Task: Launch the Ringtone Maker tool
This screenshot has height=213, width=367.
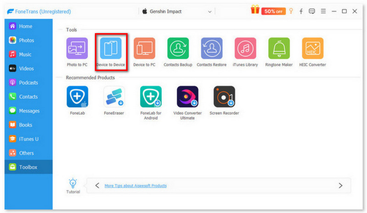Action: coord(279,49)
